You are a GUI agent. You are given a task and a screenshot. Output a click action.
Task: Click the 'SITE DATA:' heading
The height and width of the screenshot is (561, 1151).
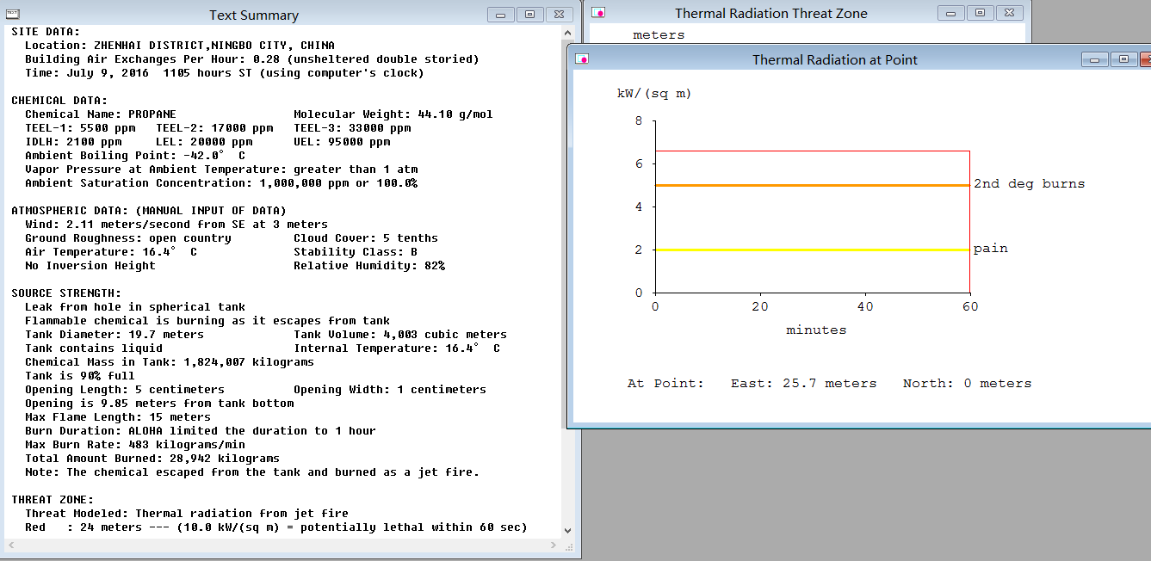[x=46, y=32]
